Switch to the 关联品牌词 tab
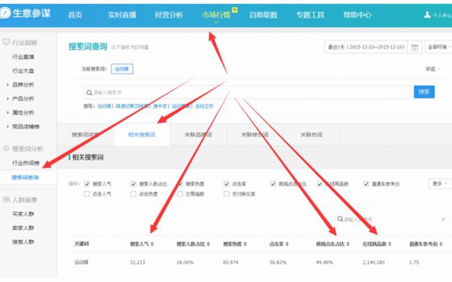This screenshot has width=452, height=282. point(198,135)
